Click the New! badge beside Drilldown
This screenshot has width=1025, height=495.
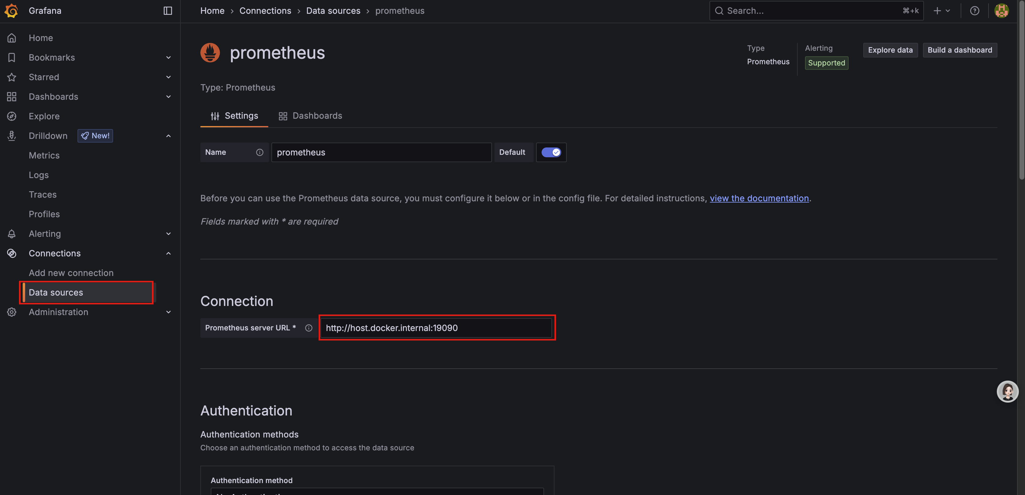point(95,136)
